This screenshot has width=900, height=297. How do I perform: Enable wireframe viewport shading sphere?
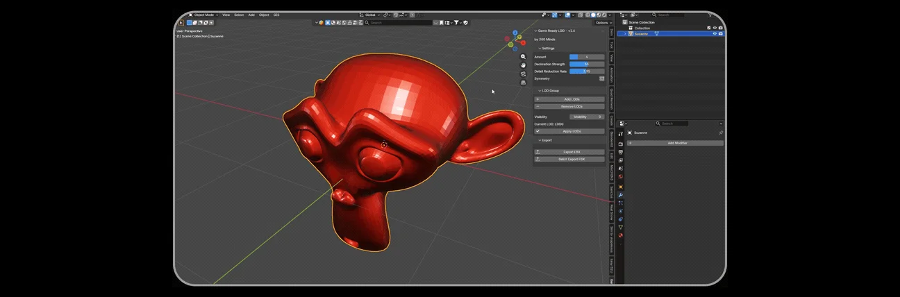[587, 15]
